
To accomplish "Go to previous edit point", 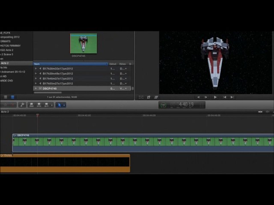I will (x=225, y=97).
